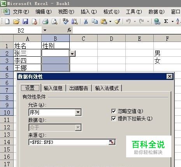
Task: Click the AutoSum sigma icon
Action: point(166,21)
